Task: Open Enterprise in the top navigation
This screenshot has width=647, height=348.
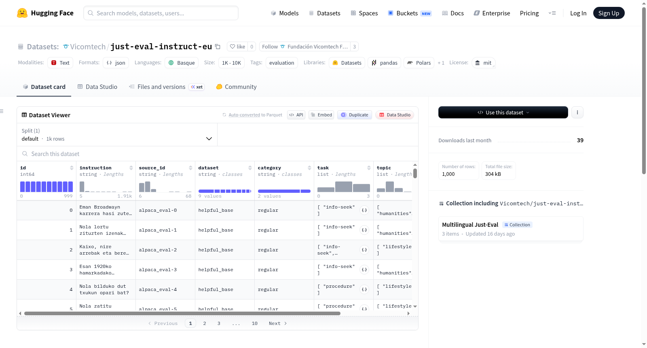Action: 492,13
